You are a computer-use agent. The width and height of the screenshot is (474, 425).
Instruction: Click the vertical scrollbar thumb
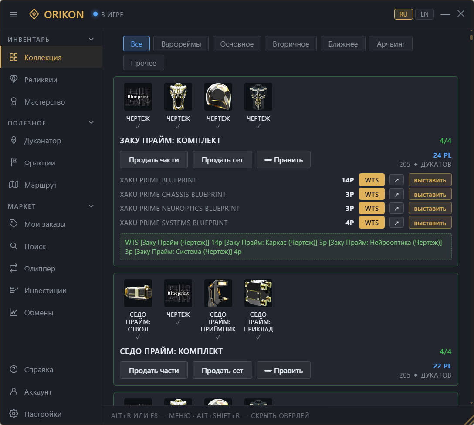(471, 37)
